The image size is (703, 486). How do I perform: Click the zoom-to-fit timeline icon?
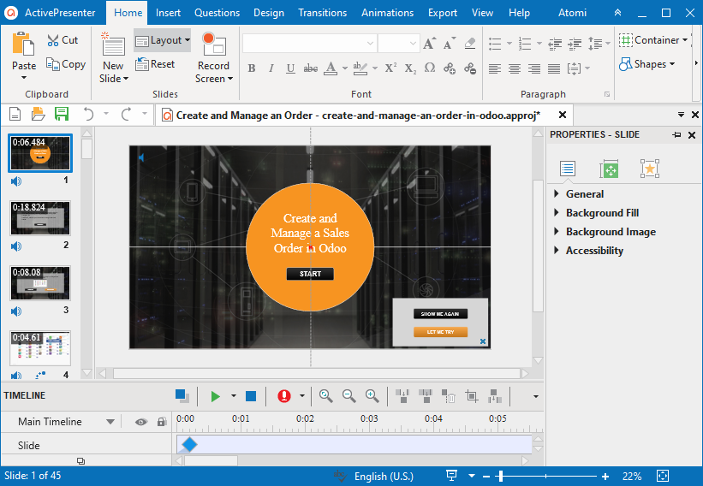click(326, 396)
